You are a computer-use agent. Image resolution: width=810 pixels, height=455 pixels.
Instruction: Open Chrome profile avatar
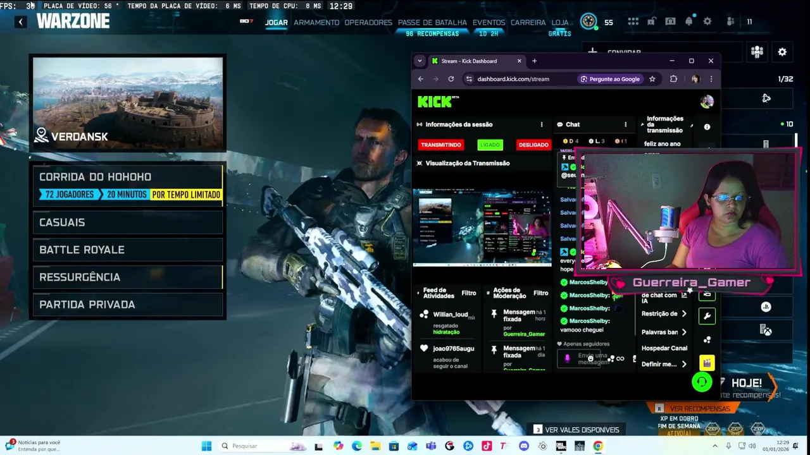695,79
